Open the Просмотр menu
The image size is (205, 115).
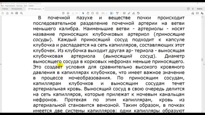click(x=19, y=6)
